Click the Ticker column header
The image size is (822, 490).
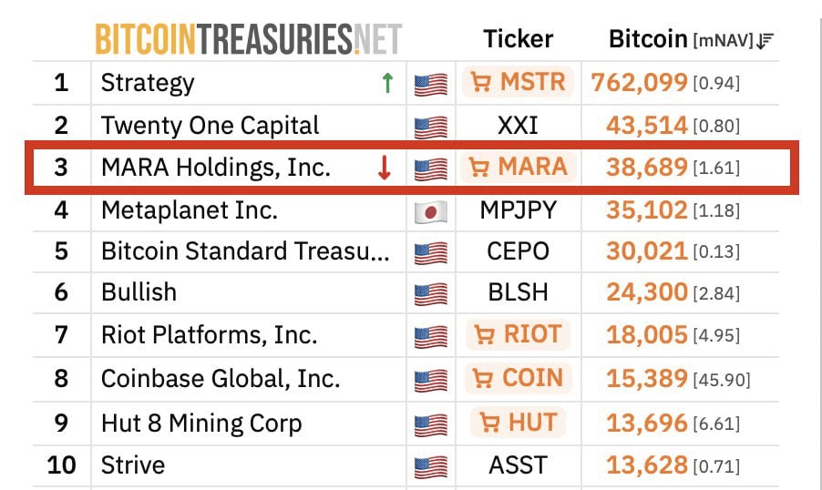[518, 39]
